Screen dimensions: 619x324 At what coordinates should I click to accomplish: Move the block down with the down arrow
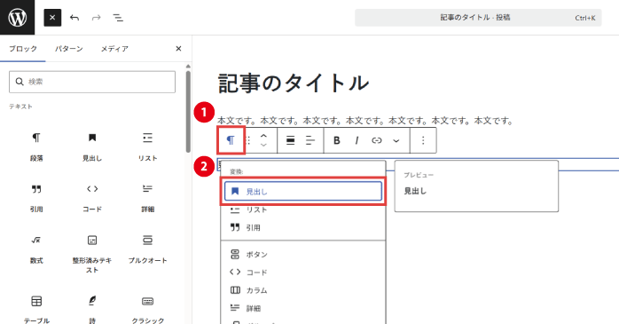coord(263,146)
